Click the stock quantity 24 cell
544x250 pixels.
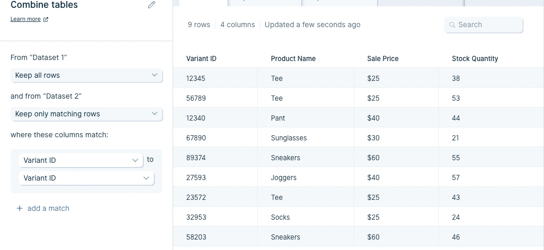pos(491,217)
